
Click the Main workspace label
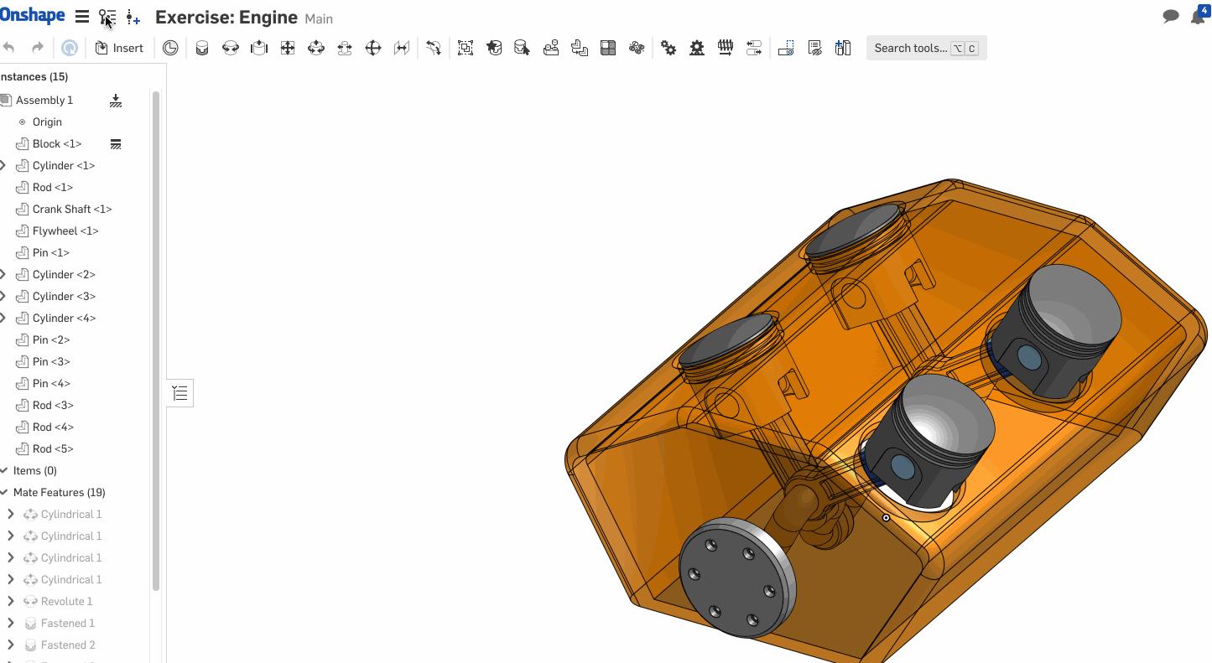point(319,19)
